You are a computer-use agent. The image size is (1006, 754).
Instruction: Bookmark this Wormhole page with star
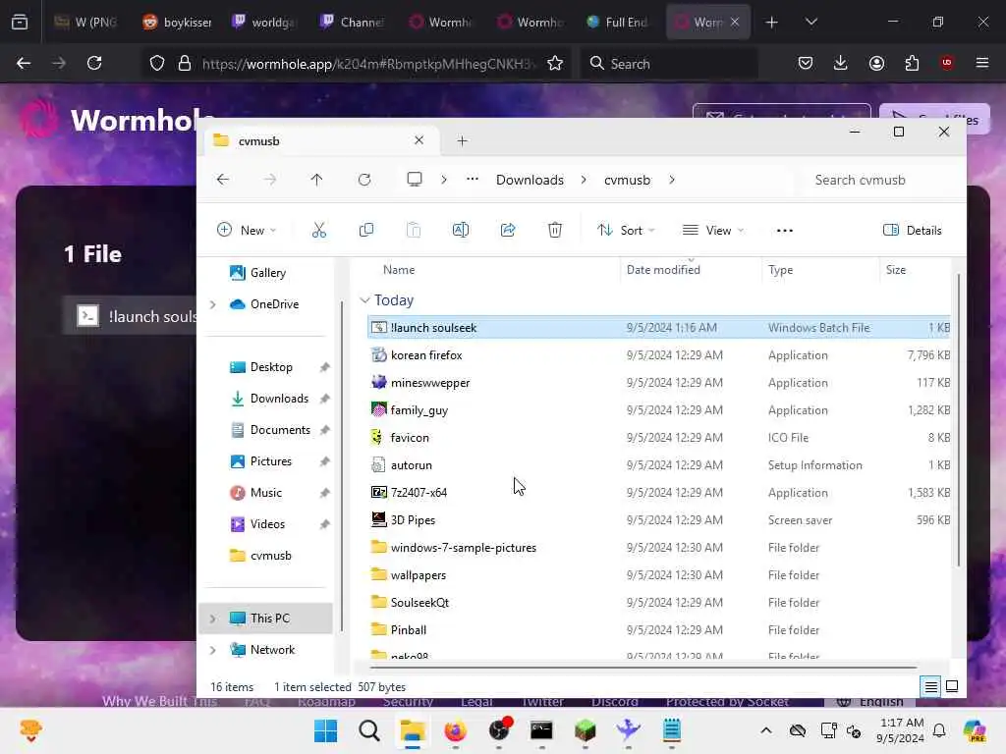coord(555,63)
